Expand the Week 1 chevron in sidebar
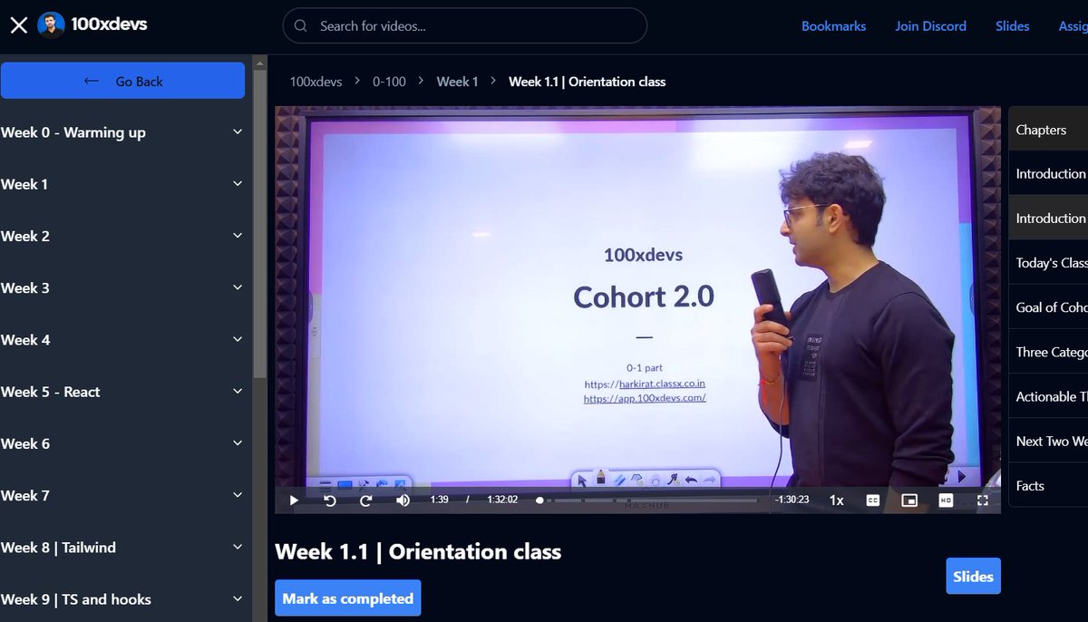1088x622 pixels. (x=238, y=184)
